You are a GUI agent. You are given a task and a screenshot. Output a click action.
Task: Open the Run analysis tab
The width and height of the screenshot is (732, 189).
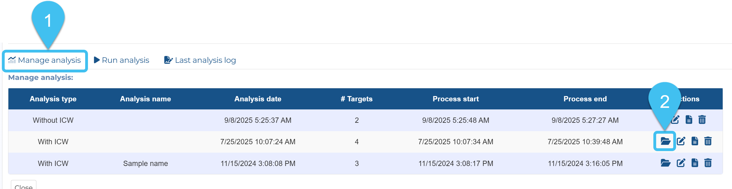tap(122, 60)
